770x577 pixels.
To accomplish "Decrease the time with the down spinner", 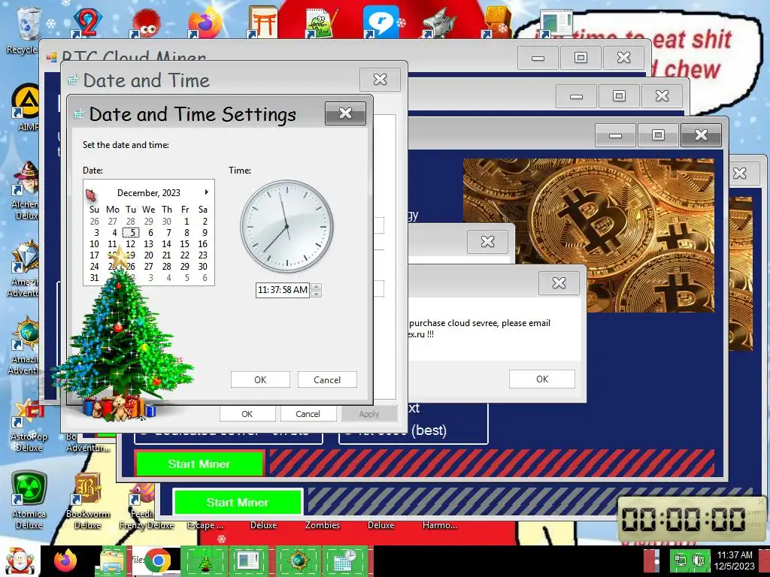I will click(x=317, y=294).
